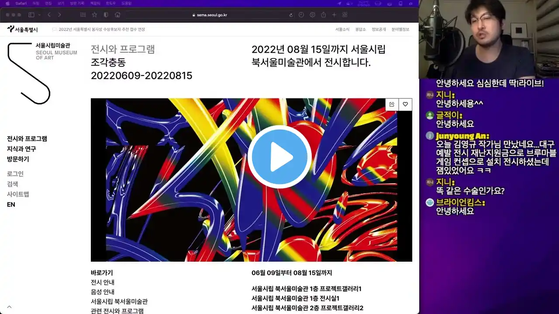
Task: Open 방문하기 sidebar menu
Action: [18, 159]
